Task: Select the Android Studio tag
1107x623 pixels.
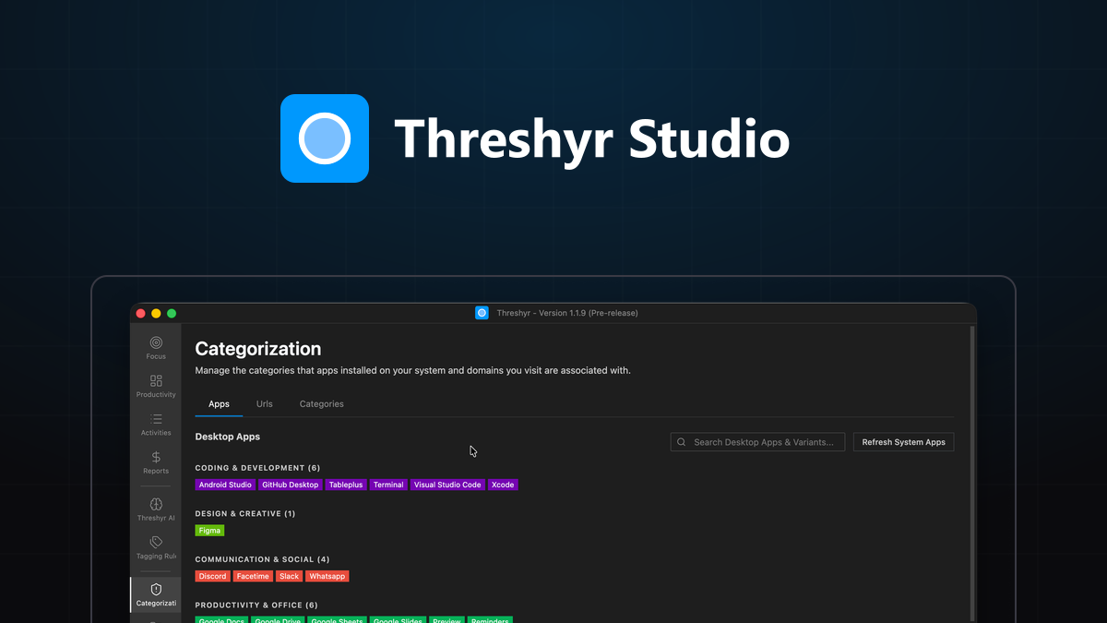Action: pos(225,485)
